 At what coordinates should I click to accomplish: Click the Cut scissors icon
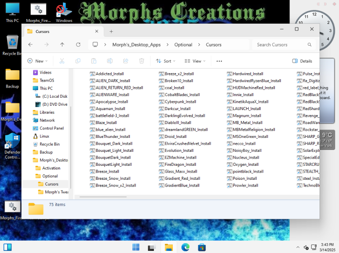[62, 61]
